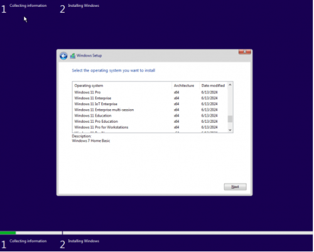The height and width of the screenshot is (252, 314).
Task: Close the Windows Setup dialog
Action: (245, 51)
